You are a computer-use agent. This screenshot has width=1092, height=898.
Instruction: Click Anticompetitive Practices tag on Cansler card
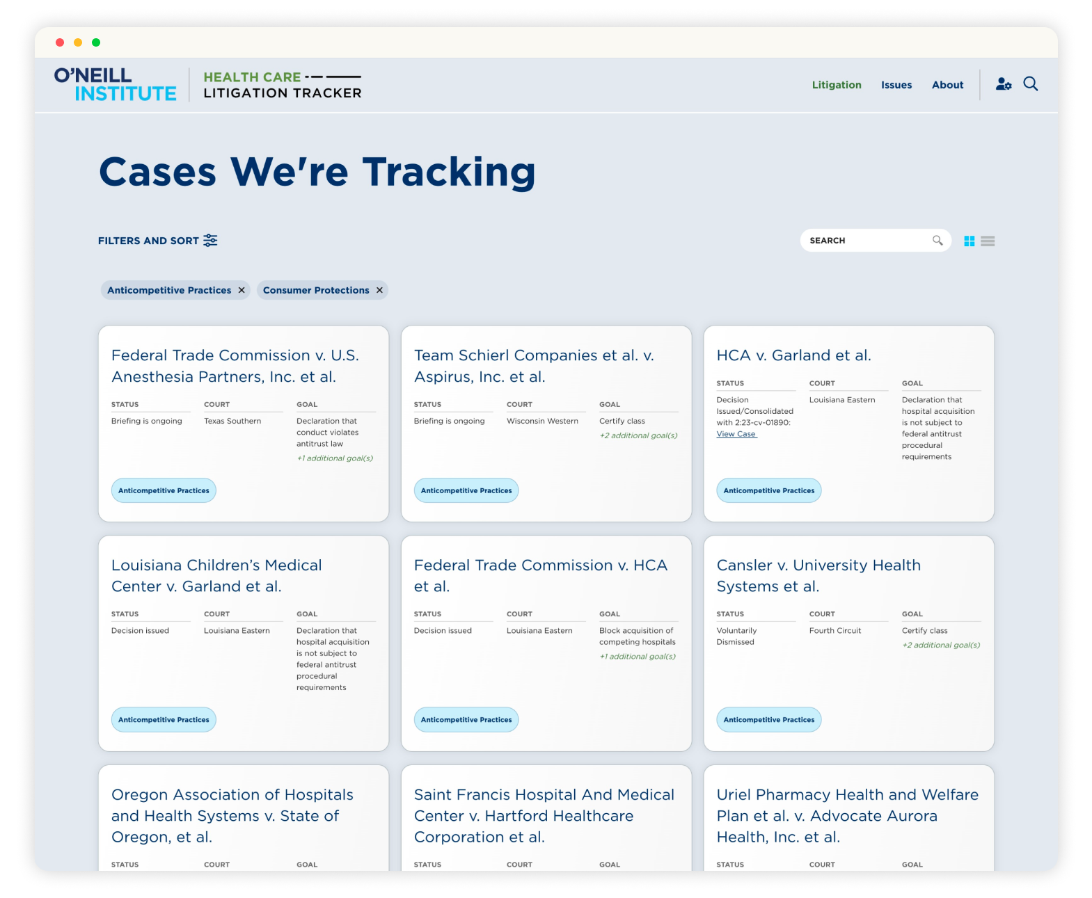pos(769,720)
